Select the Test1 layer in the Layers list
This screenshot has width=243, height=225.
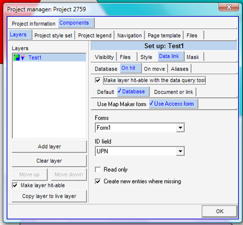[x=49, y=58]
